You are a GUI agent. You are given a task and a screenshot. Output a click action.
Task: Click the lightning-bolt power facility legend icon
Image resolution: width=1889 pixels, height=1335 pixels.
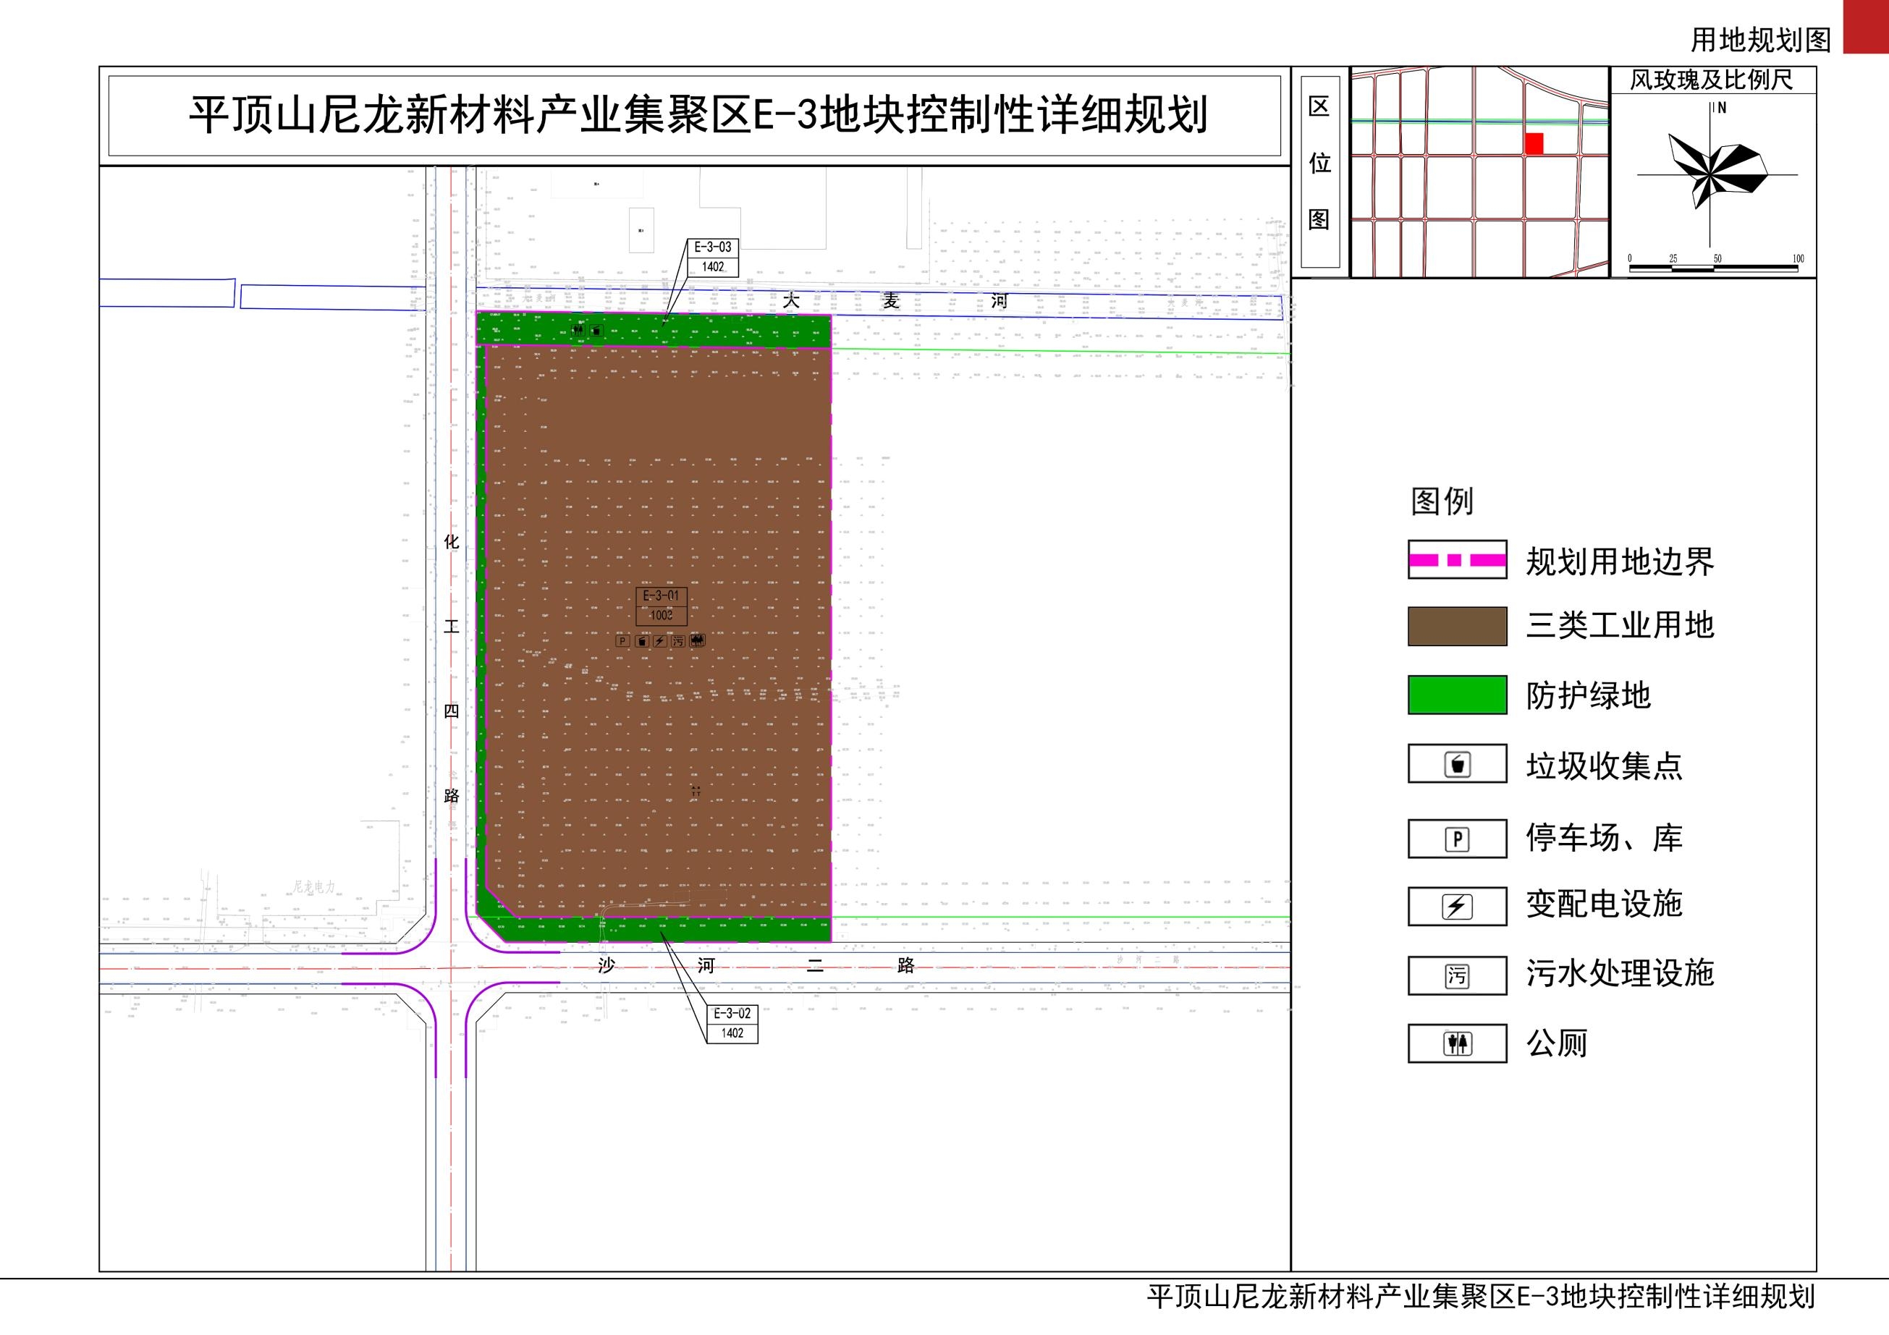[x=1457, y=907]
